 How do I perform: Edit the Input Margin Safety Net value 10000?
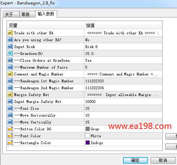point(123,102)
